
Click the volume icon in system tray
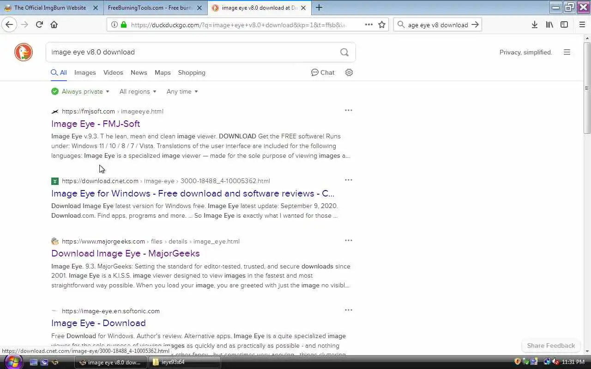click(x=556, y=362)
